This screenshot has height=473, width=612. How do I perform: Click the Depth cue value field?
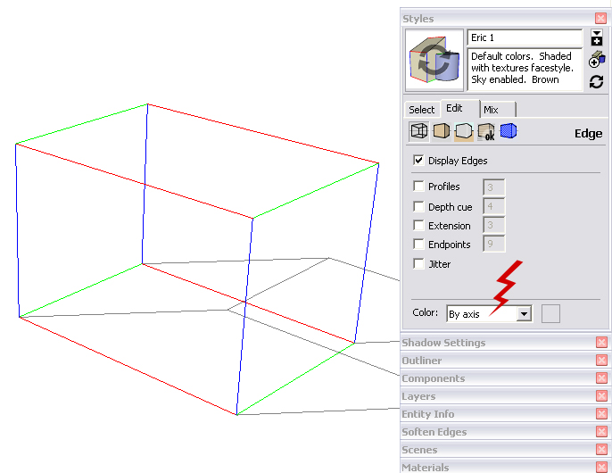coord(493,206)
